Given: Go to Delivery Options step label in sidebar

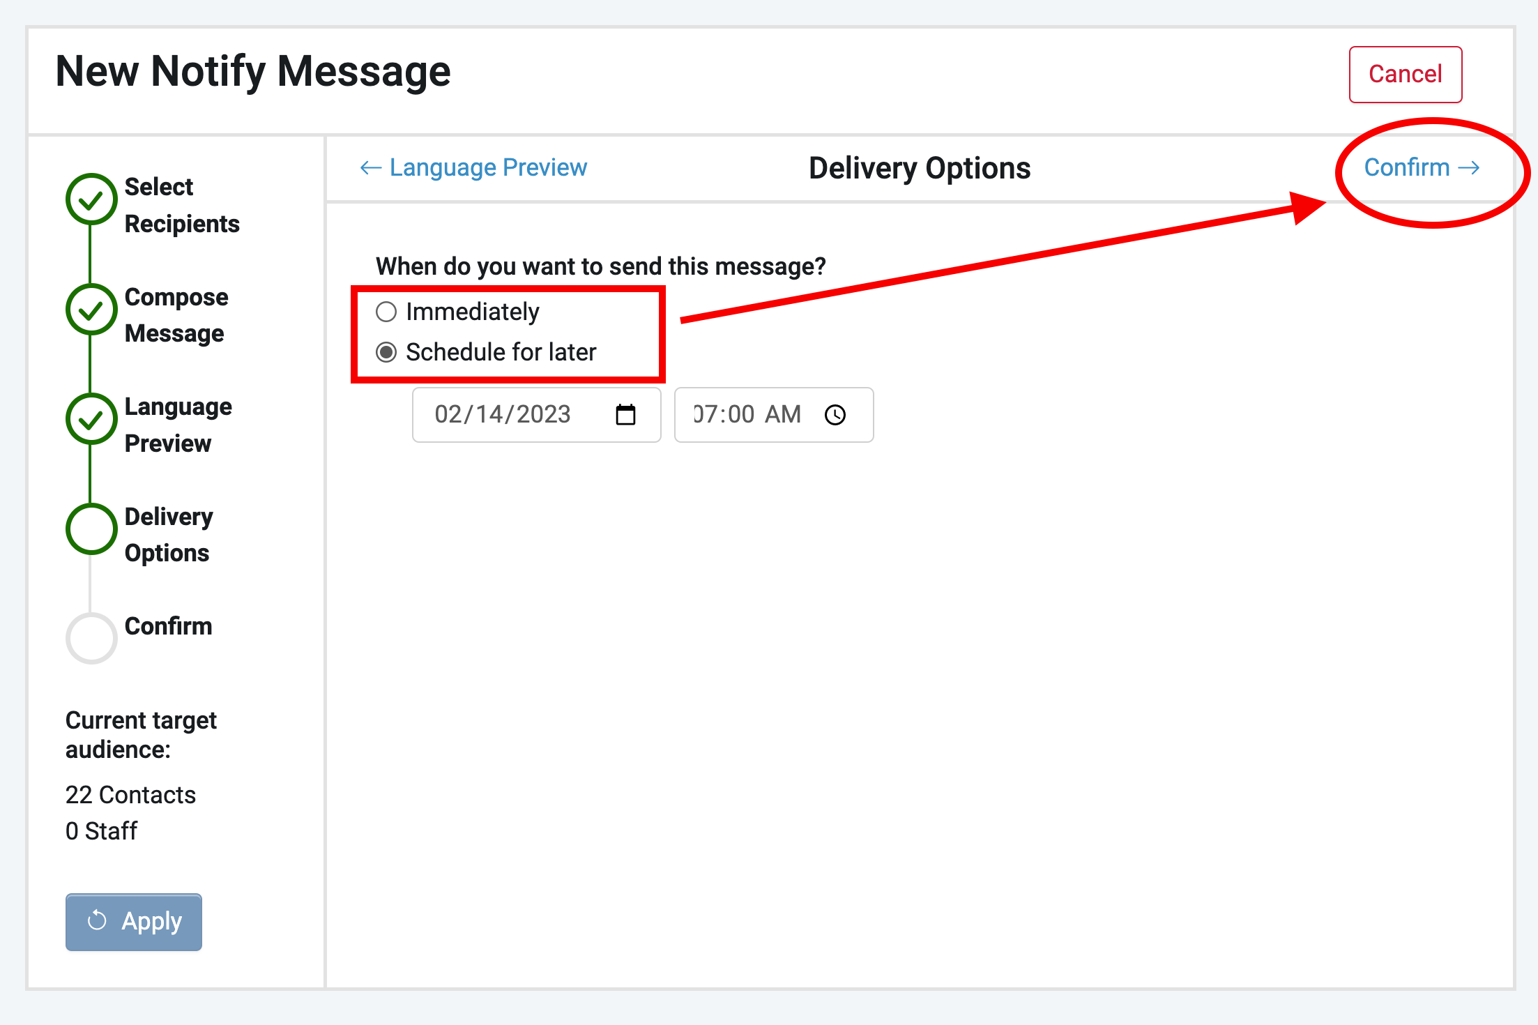Looking at the screenshot, I should [169, 535].
